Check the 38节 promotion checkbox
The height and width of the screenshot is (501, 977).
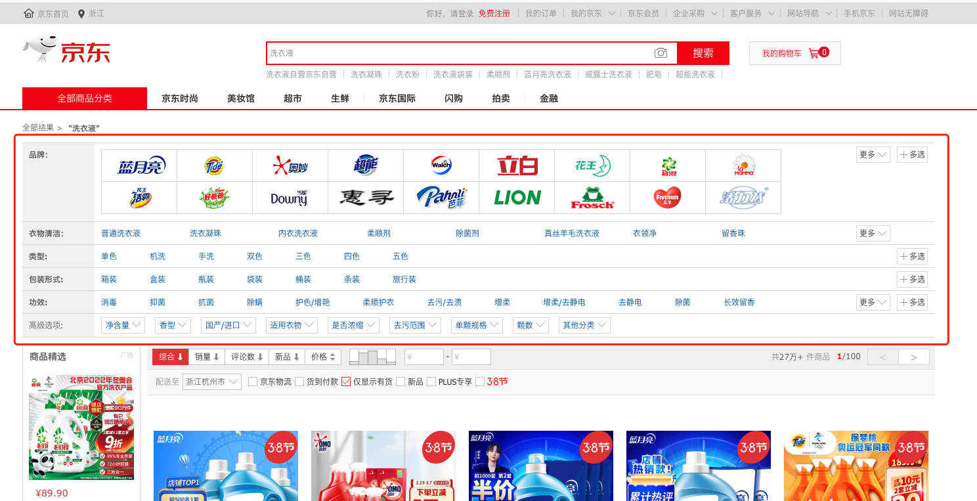(480, 381)
